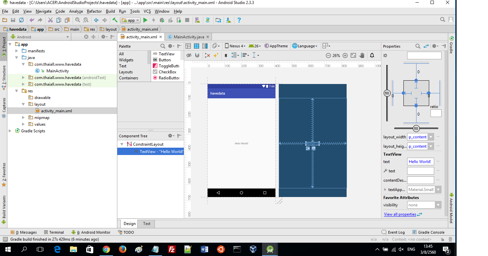Open the AVD Manager icon
This screenshot has width=488, height=256.
[x=197, y=20]
